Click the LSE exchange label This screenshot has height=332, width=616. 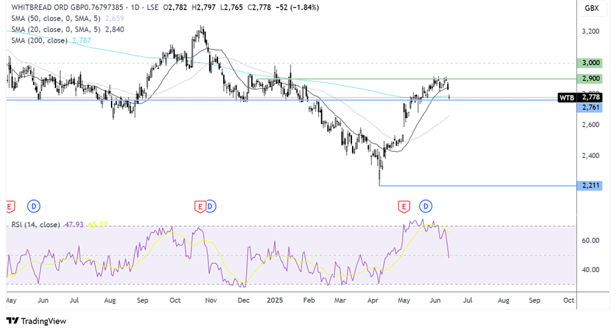[x=152, y=8]
